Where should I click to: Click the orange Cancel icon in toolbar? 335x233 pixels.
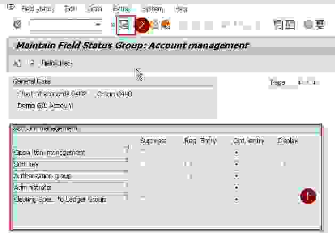(166, 25)
